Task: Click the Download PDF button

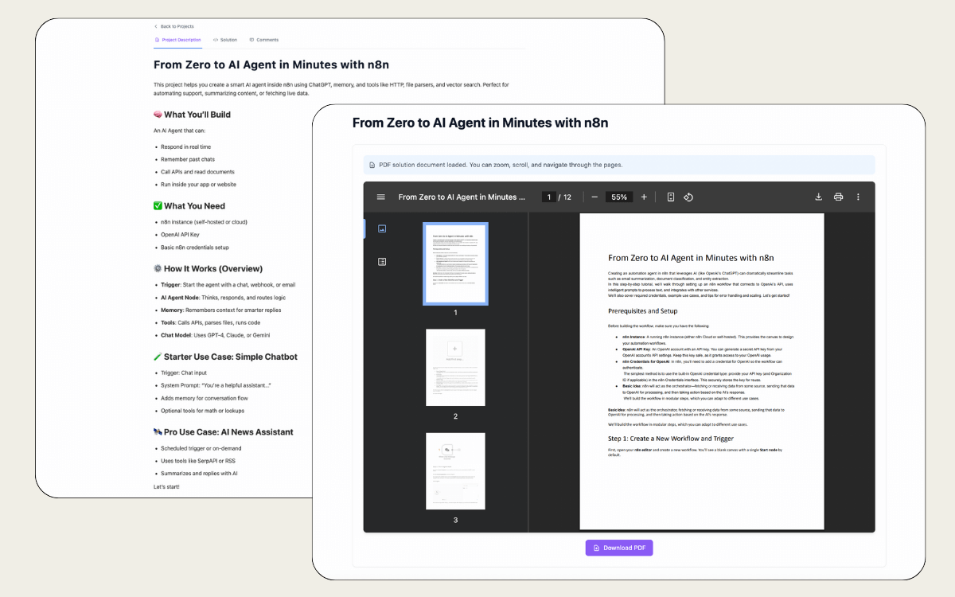Action: 619,548
